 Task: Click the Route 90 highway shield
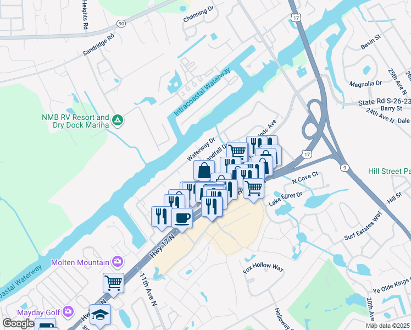pyautogui.click(x=121, y=24)
